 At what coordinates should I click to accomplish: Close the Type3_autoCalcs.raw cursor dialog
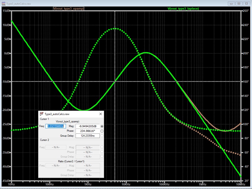click(101, 114)
